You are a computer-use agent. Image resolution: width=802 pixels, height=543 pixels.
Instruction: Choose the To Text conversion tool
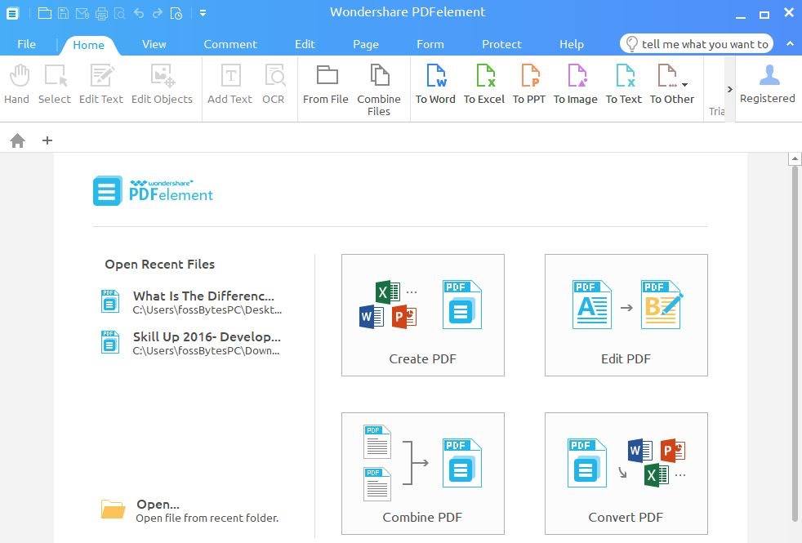click(624, 85)
